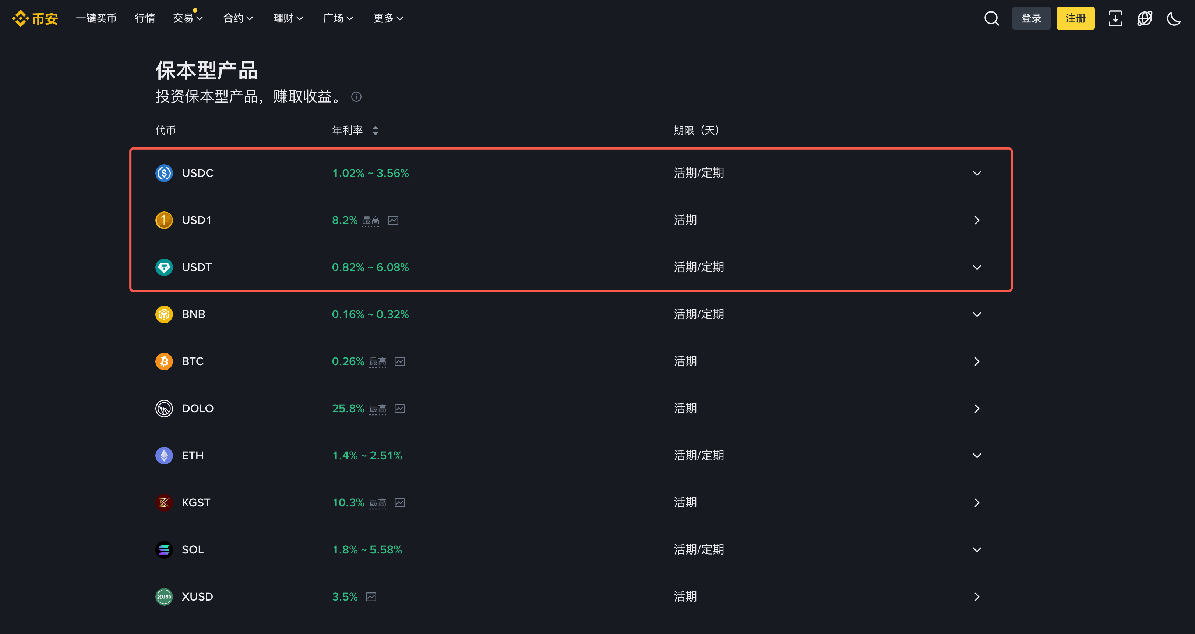This screenshot has width=1195, height=634.
Task: Expand the USDC product row
Action: [x=977, y=173]
